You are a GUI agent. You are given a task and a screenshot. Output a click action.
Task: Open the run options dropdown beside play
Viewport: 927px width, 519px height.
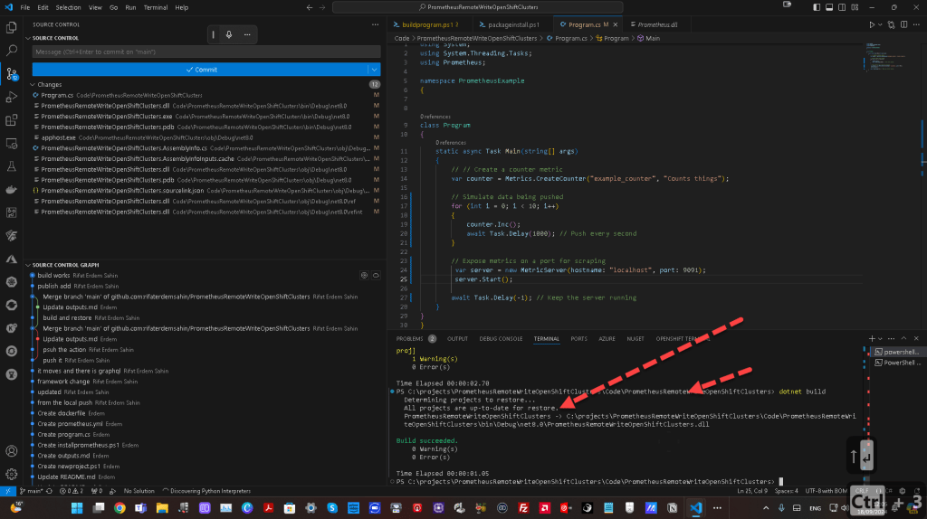click(x=880, y=24)
